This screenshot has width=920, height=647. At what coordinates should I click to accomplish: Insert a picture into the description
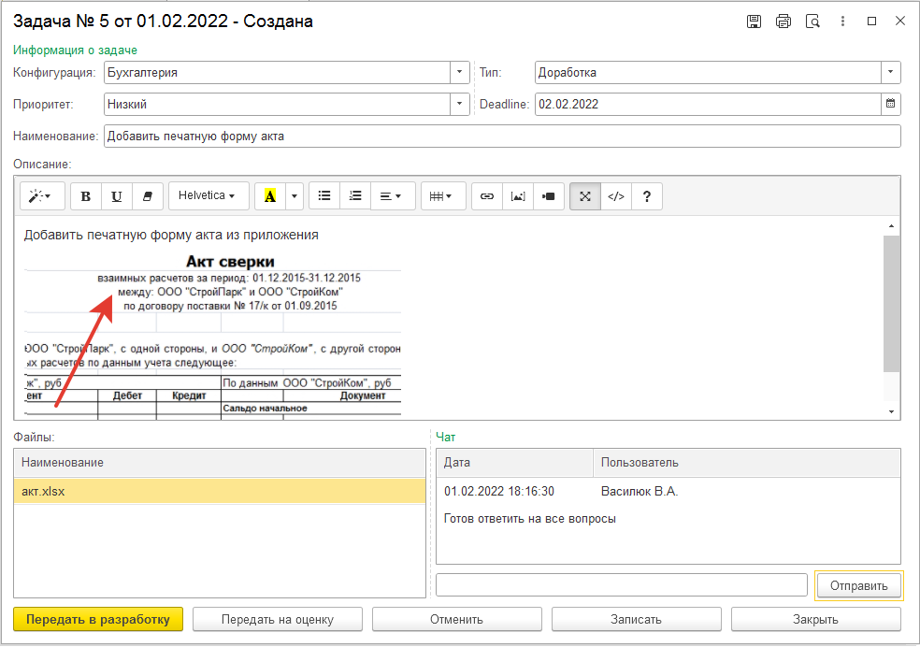click(517, 196)
